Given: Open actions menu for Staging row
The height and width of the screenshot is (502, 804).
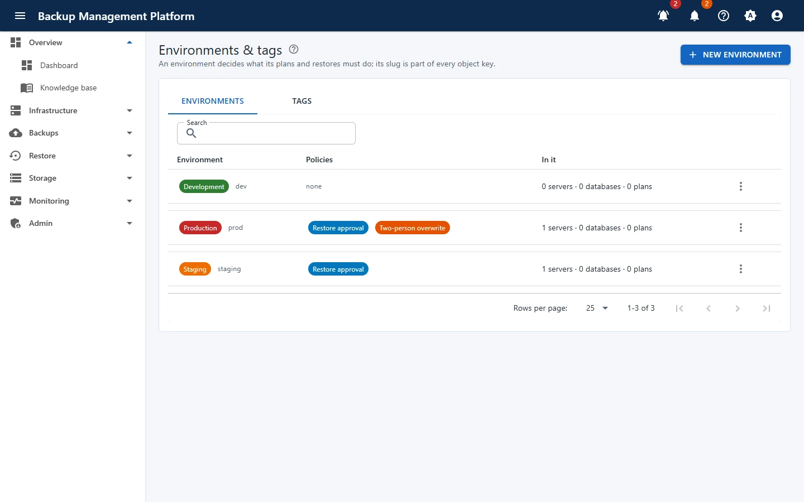Looking at the screenshot, I should tap(741, 269).
